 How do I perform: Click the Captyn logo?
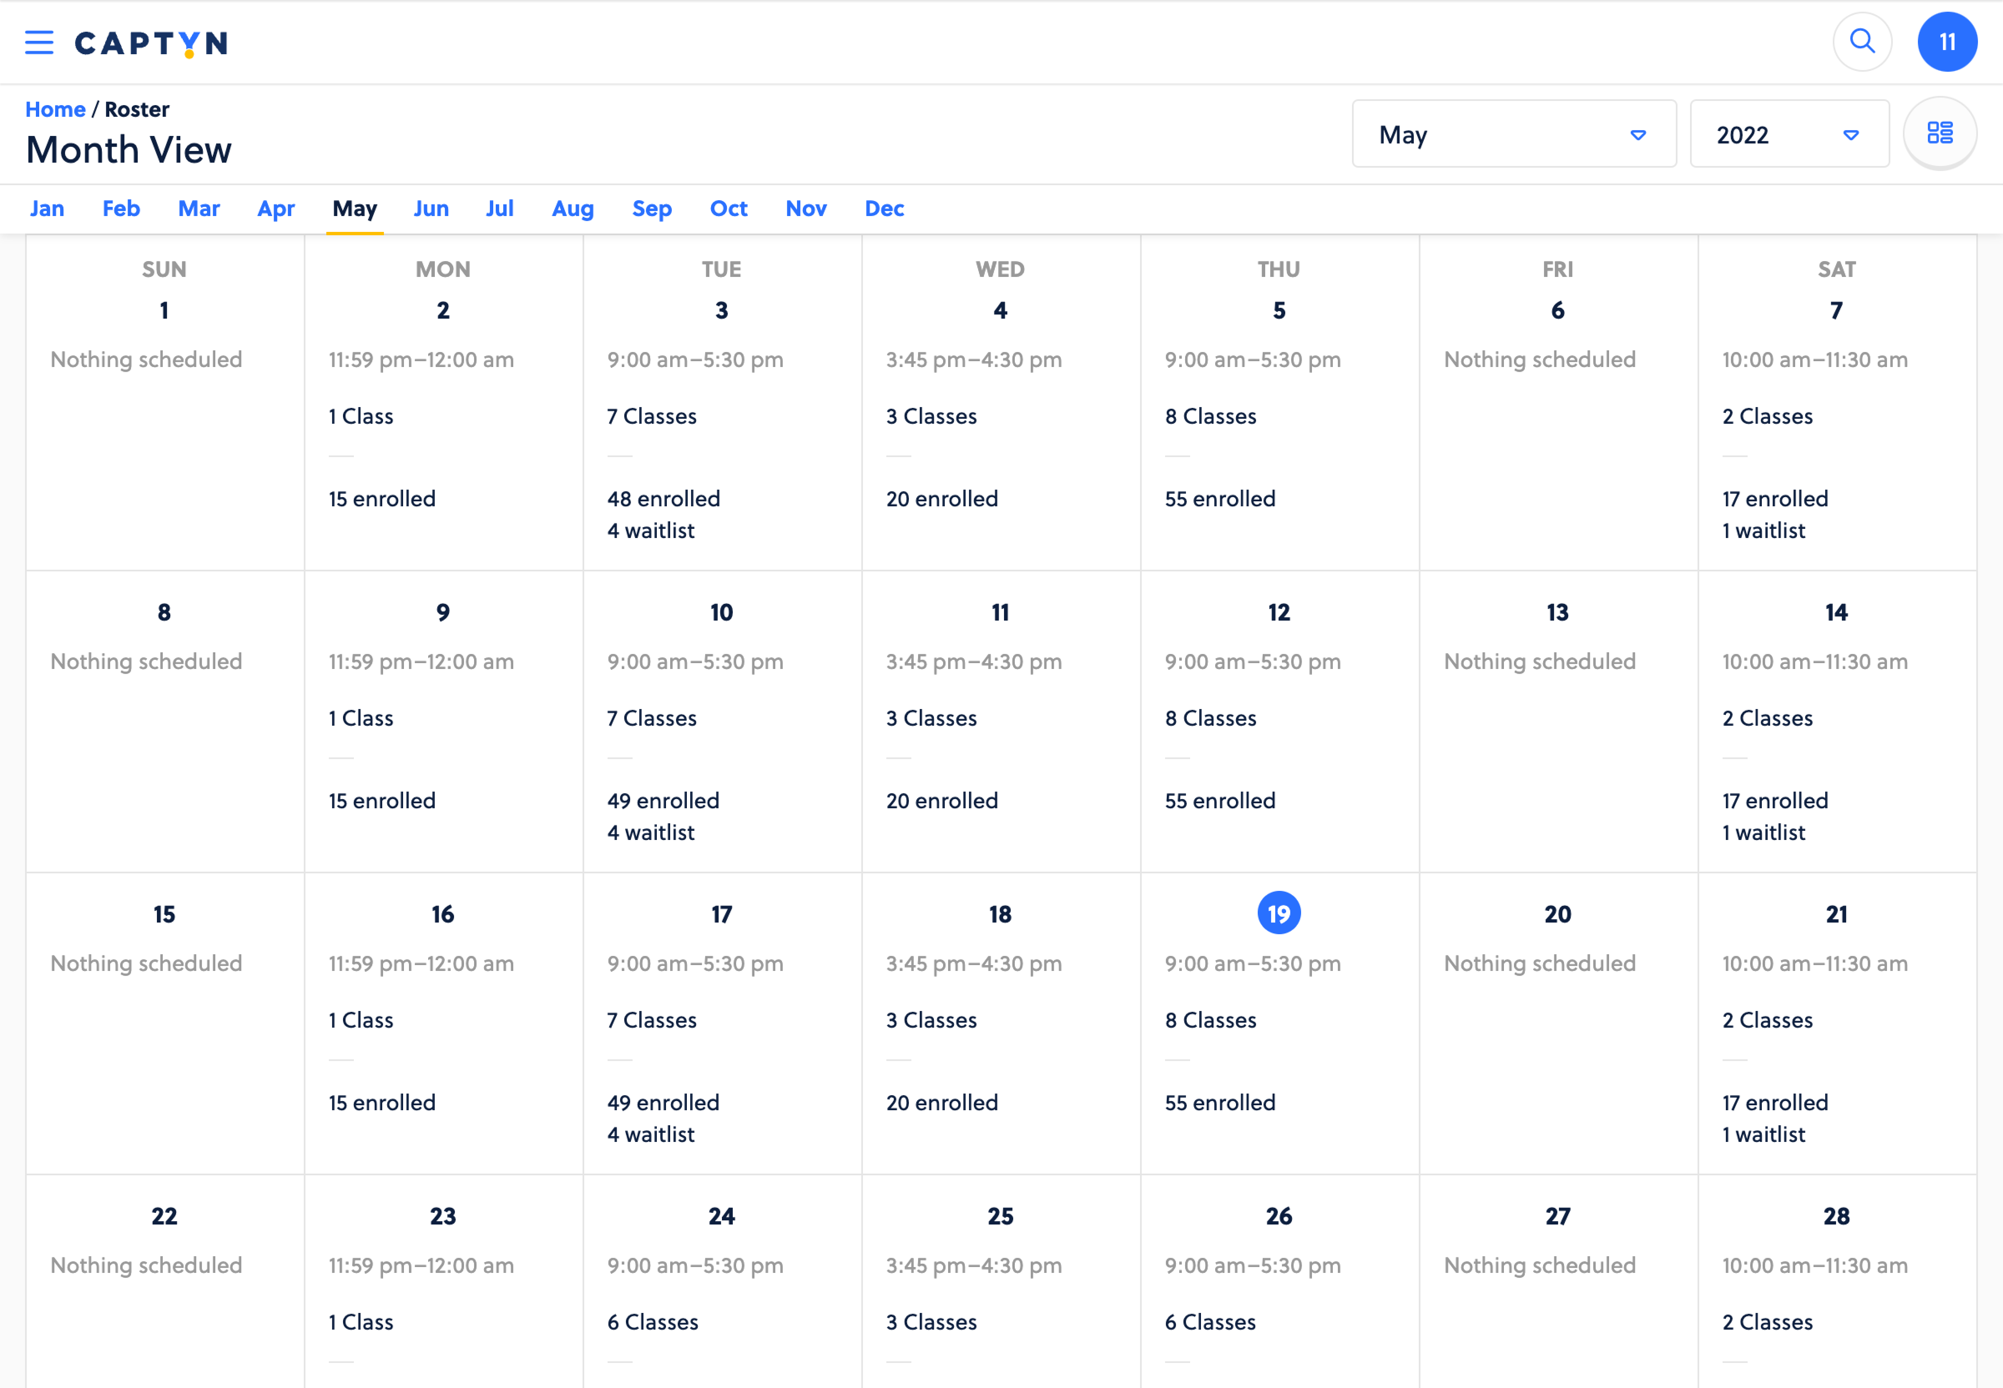(x=151, y=43)
